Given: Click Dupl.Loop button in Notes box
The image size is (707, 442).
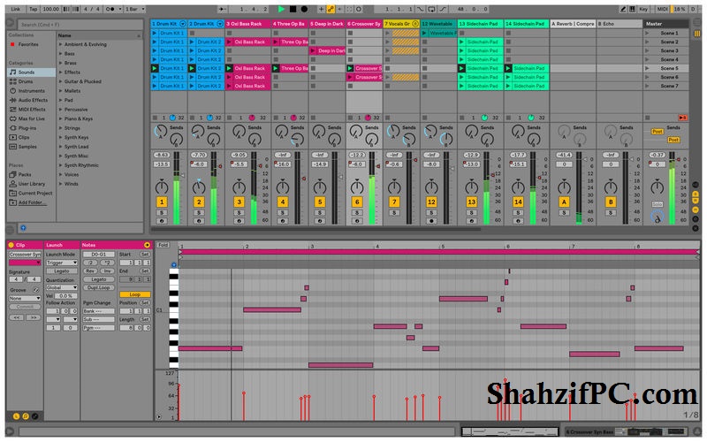Looking at the screenshot, I should point(99,287).
